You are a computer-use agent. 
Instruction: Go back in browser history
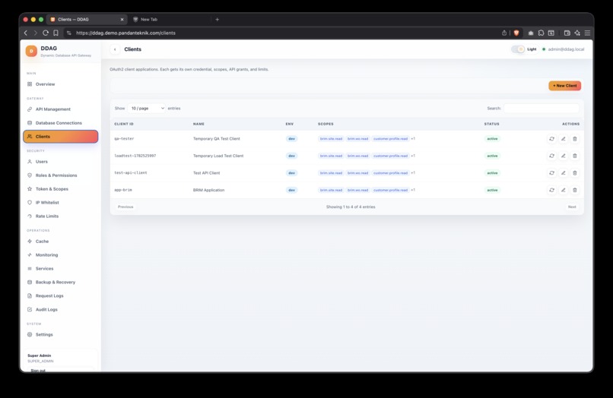click(x=26, y=33)
